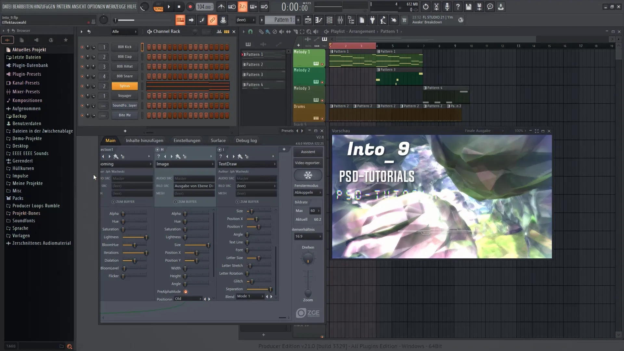The image size is (624, 351).
Task: Enable PreAlphaMode toggle in video plugin
Action: click(185, 292)
